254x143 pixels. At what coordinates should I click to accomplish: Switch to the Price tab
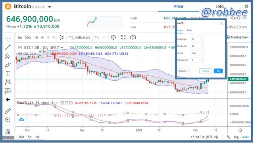point(179,6)
